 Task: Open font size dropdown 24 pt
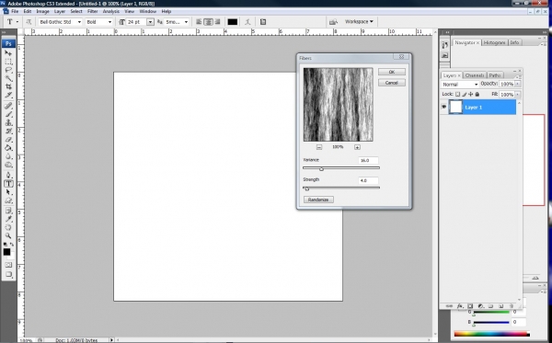point(150,22)
